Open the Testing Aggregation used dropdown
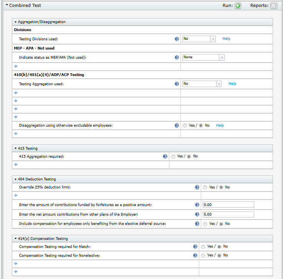 (218, 84)
